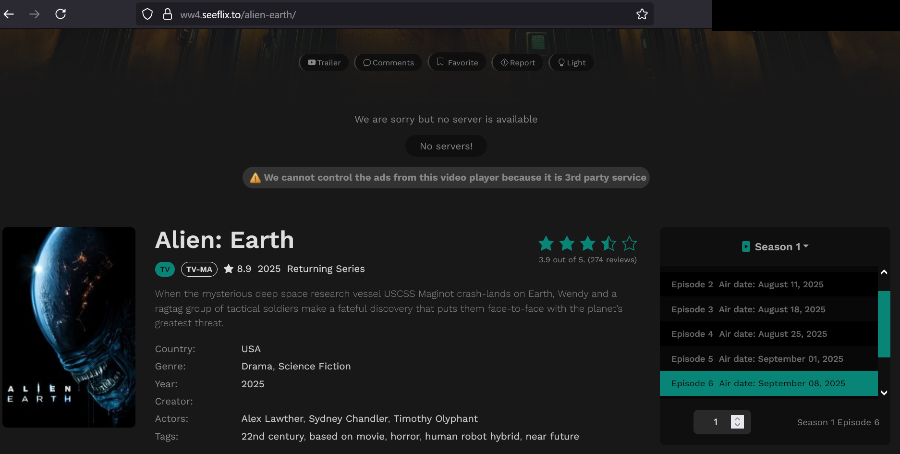Viewport: 900px width, 454px height.
Task: Select Episode 4 aired August 25, 2025
Action: (768, 334)
